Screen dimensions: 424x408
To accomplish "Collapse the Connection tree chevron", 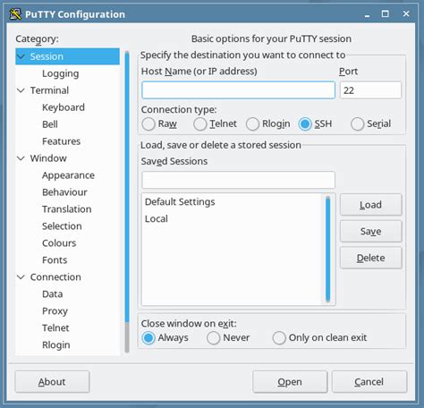I will (21, 277).
